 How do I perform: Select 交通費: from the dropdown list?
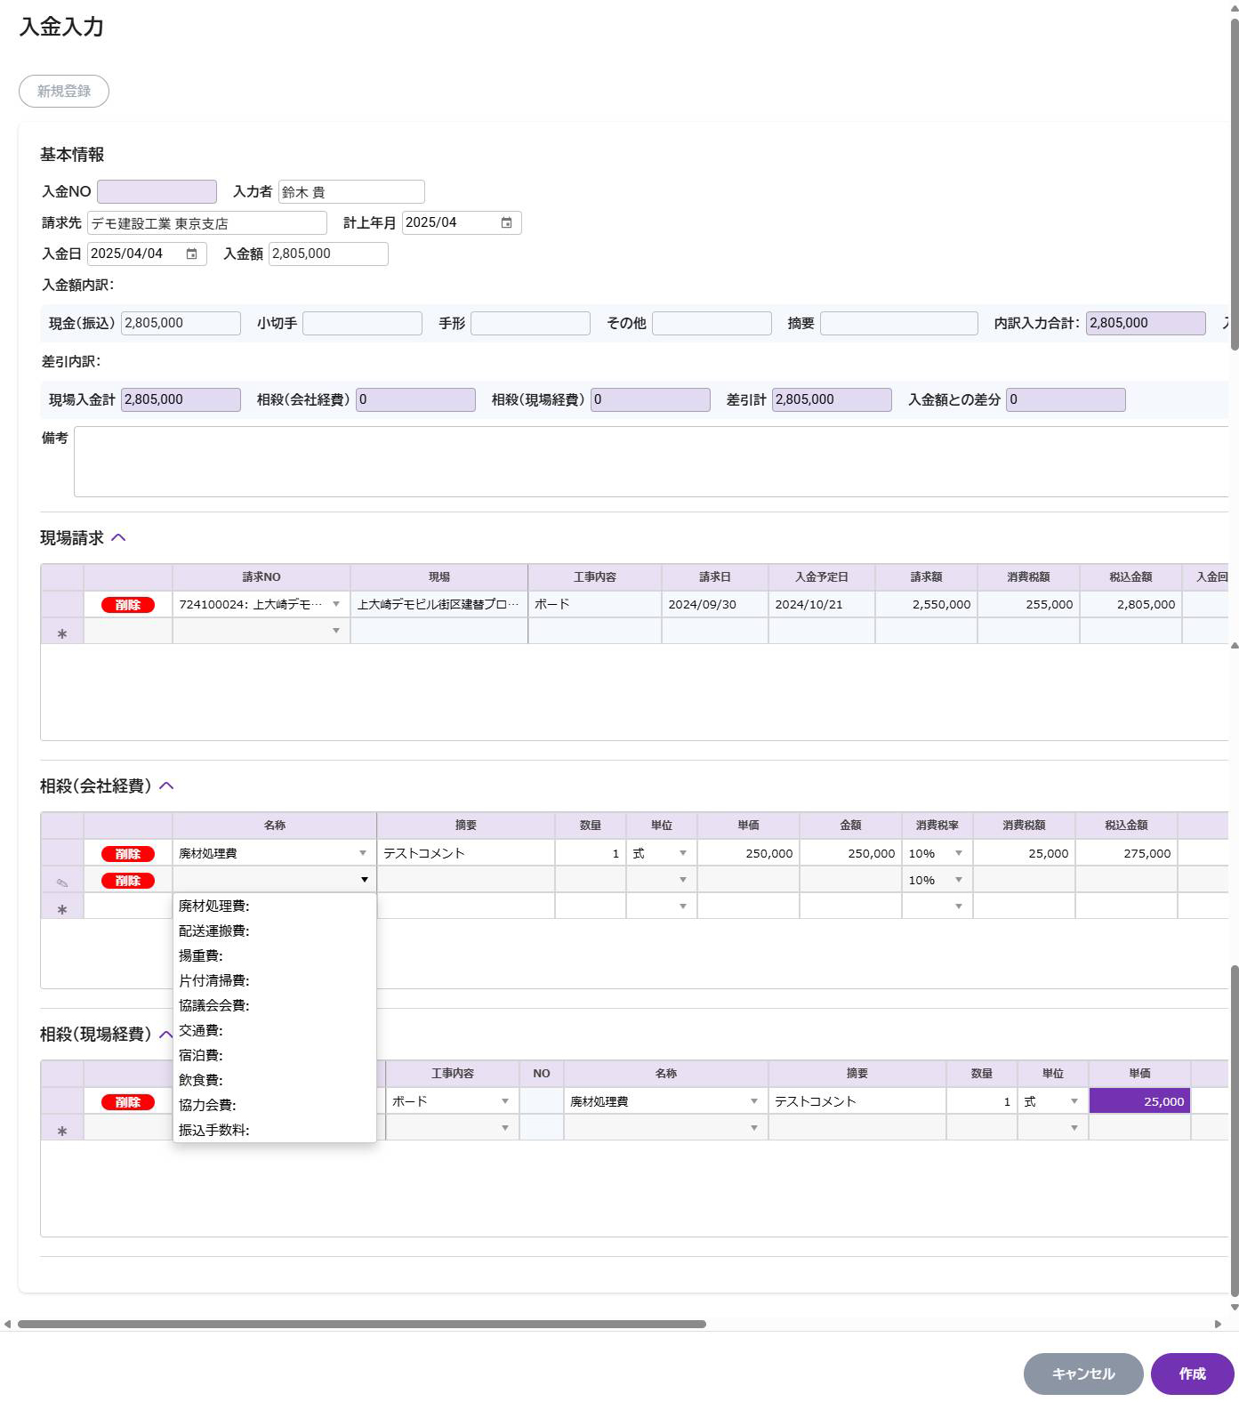click(275, 1030)
